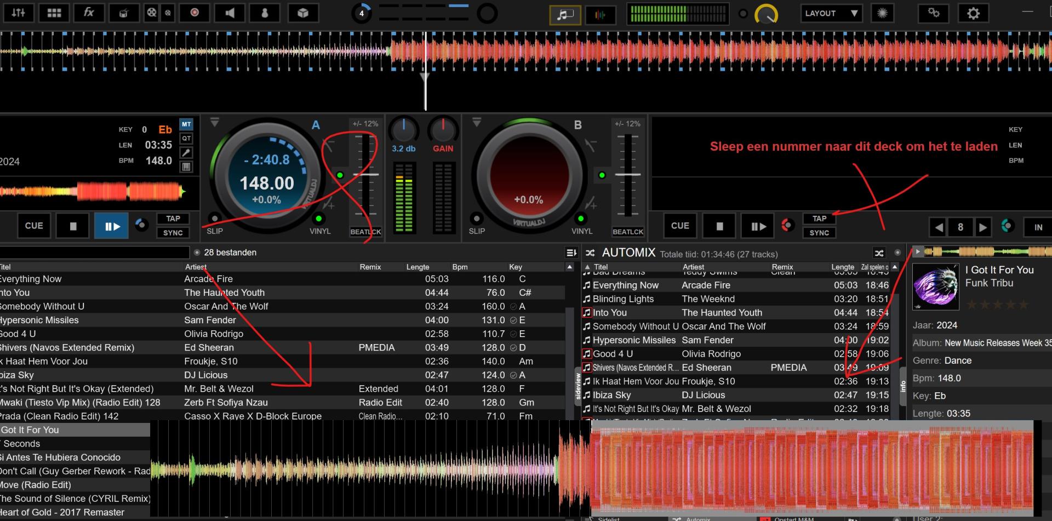Open the deck A pitch range +/- 12% selector
Viewport: 1052px width, 521px height.
[365, 124]
